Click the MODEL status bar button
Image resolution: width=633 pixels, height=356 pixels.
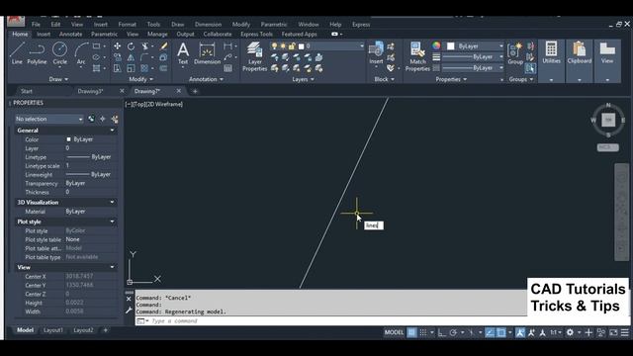click(394, 332)
